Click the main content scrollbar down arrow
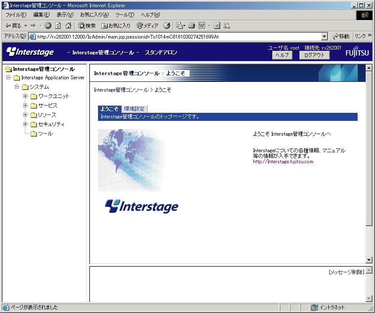 point(369,260)
